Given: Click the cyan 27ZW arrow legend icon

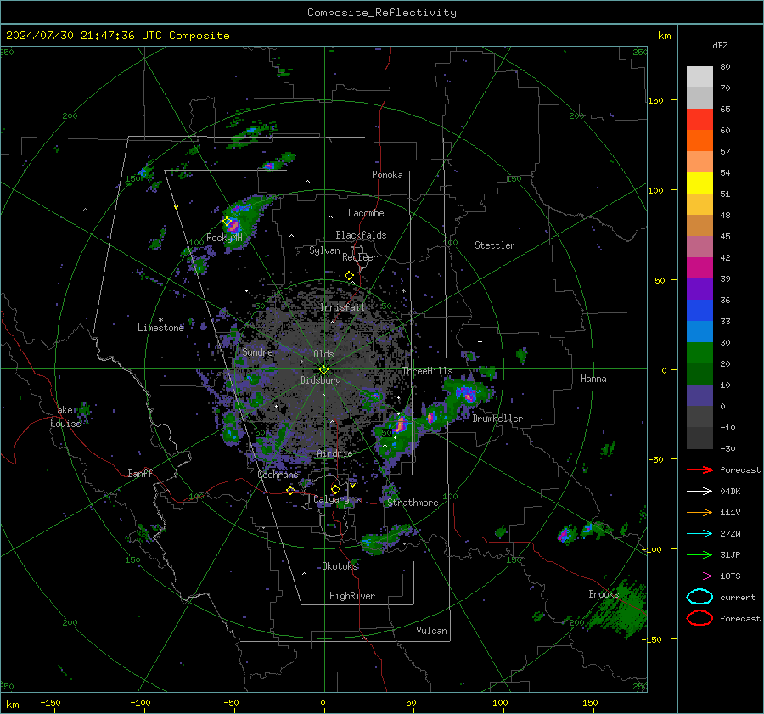Looking at the screenshot, I should [x=699, y=534].
